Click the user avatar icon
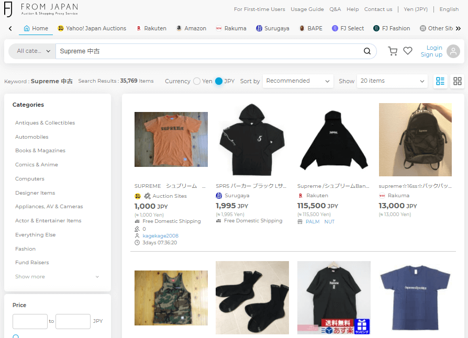Screen dimensions: 468x338 tap(453, 51)
